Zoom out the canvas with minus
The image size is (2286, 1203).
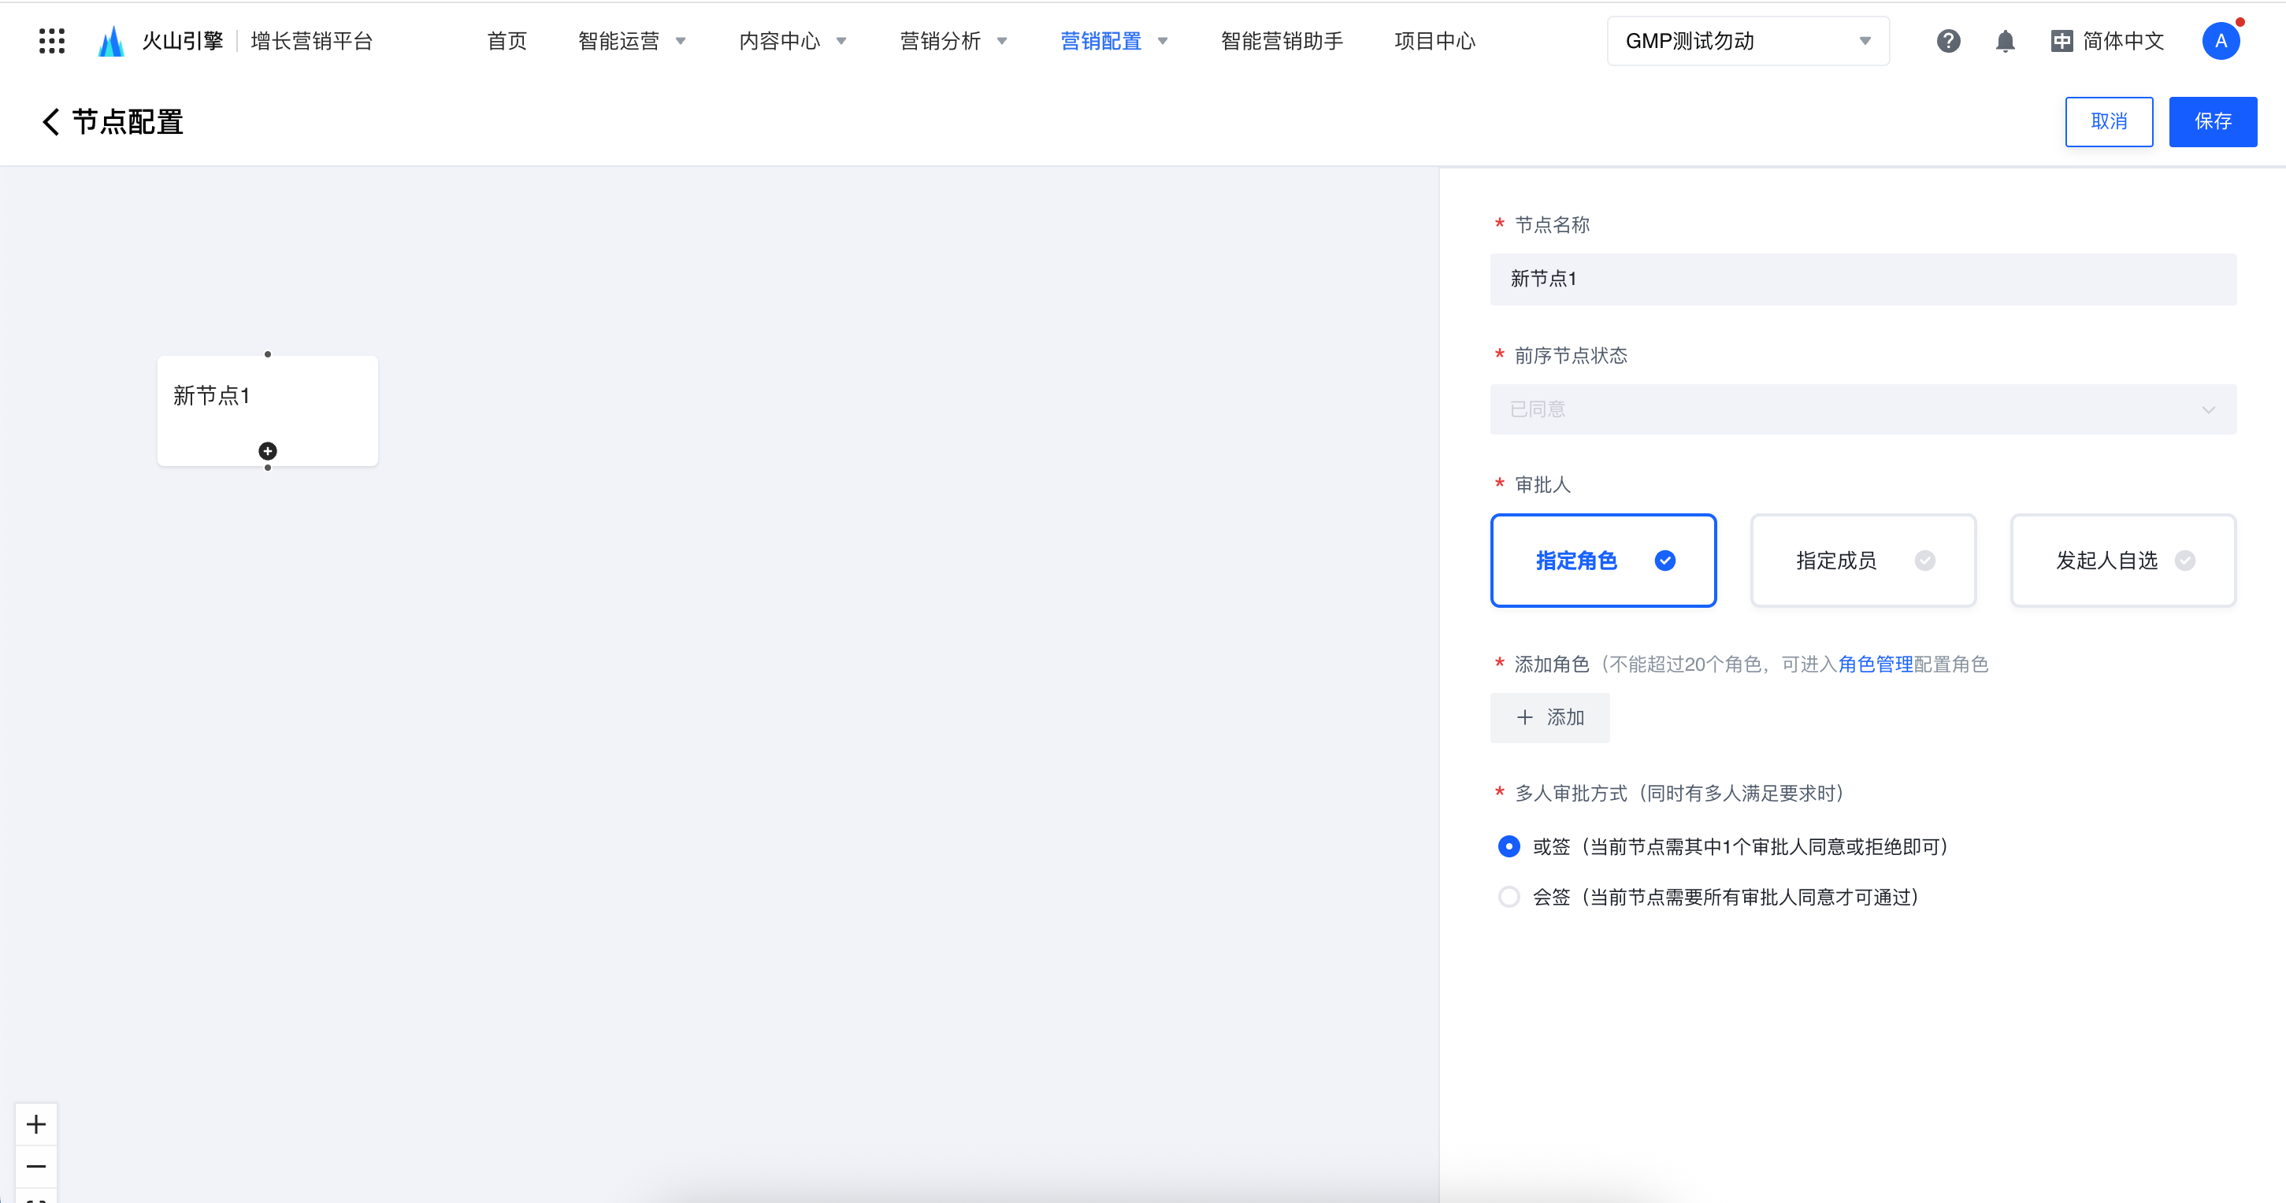[36, 1166]
